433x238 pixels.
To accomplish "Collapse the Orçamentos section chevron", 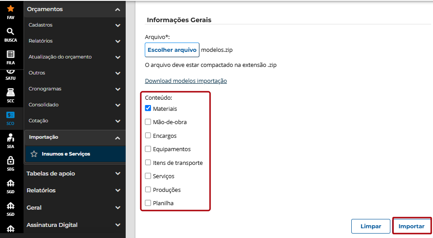I will [x=118, y=10].
